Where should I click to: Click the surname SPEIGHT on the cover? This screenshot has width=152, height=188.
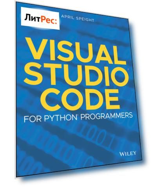click(85, 19)
